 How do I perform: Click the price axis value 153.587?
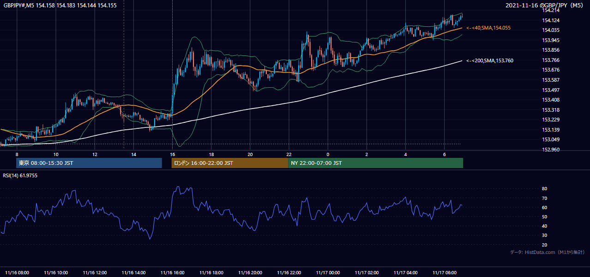[551, 80]
